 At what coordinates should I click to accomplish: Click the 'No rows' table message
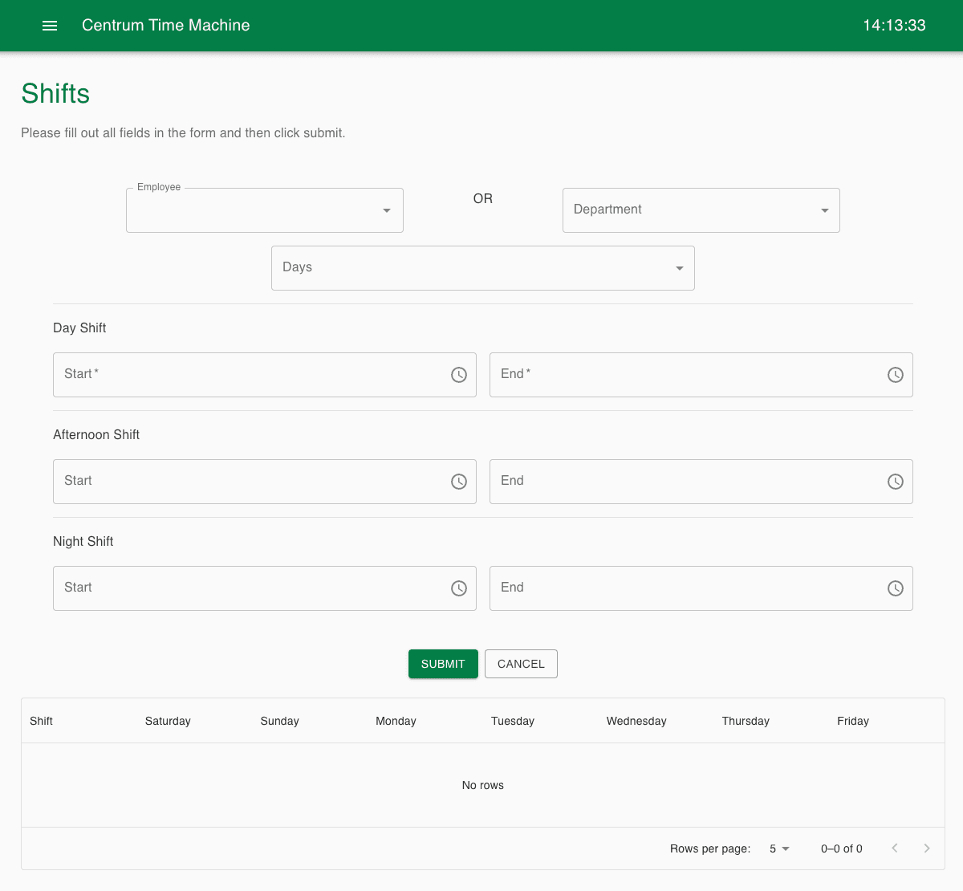[483, 785]
